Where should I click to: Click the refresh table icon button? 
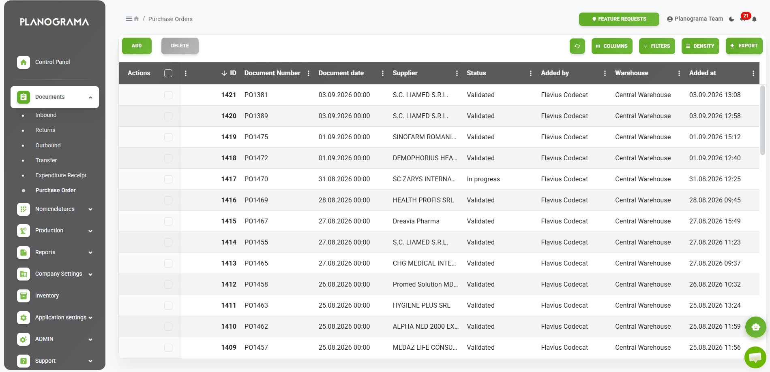577,46
